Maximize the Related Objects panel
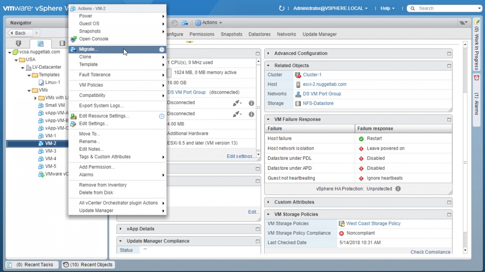Image resolution: width=485 pixels, height=272 pixels. coord(449,66)
